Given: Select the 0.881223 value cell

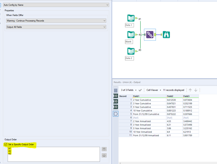Looking at the screenshot, I should 174,111.
